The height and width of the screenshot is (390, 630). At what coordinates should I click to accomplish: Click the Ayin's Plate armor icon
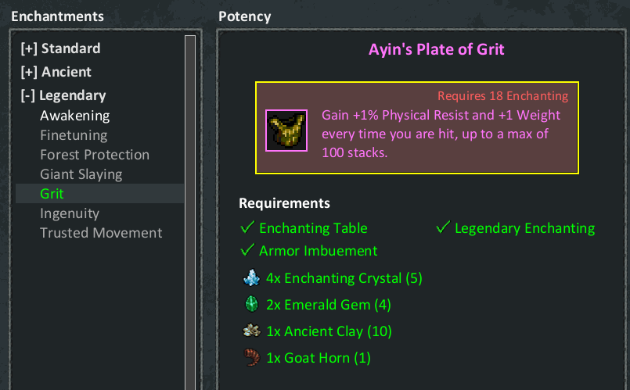click(286, 128)
